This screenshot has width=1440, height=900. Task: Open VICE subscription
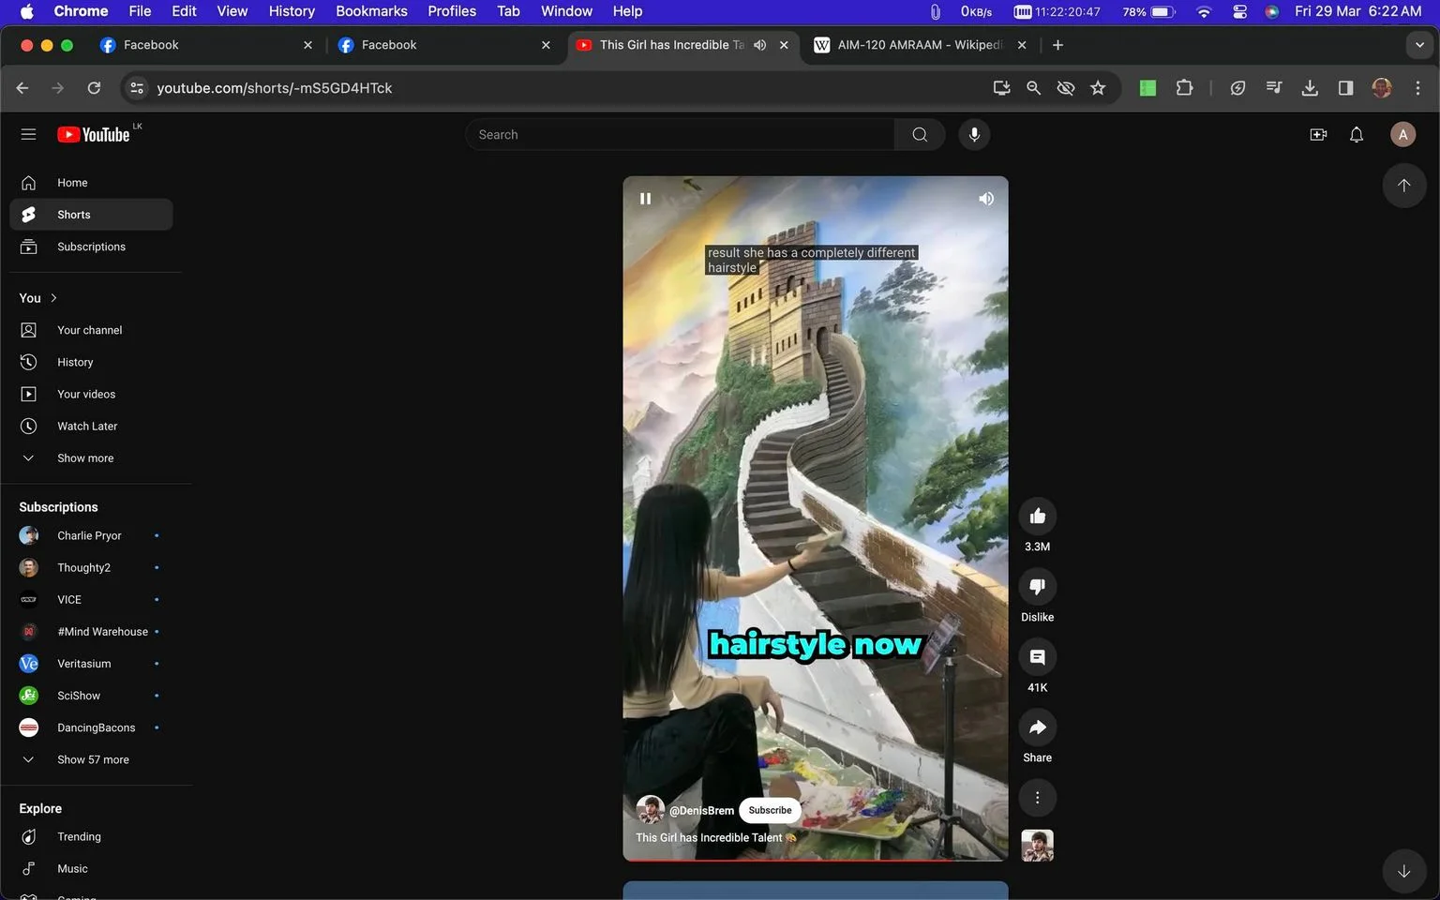pyautogui.click(x=91, y=599)
